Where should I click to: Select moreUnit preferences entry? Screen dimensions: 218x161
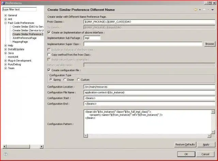13,57
